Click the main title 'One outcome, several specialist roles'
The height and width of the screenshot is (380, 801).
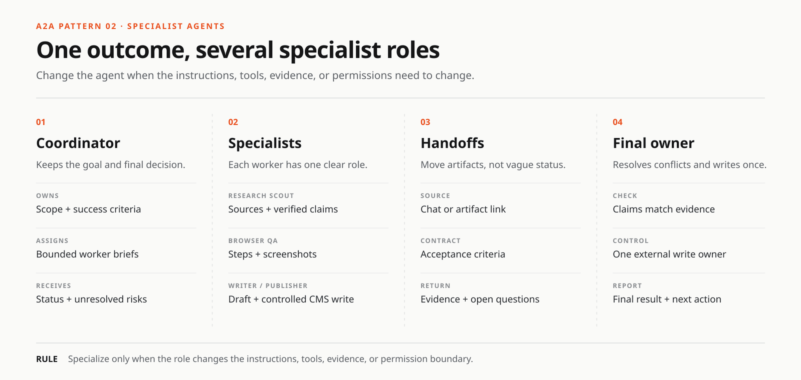pos(238,50)
